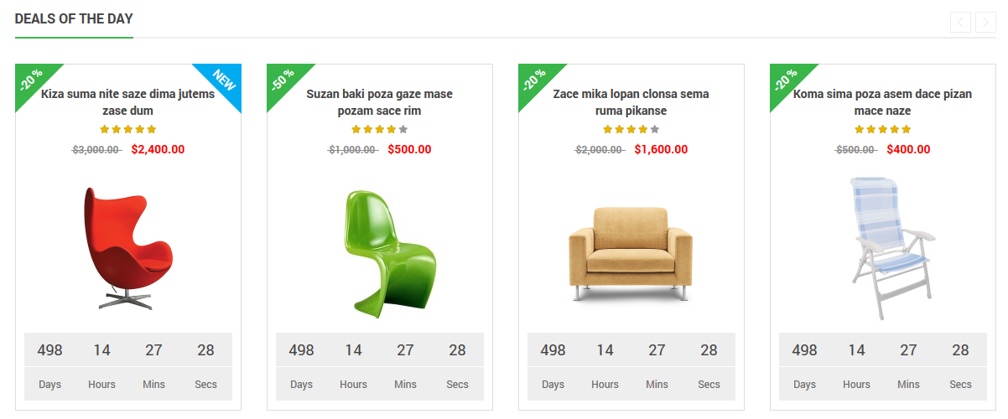Open the Suzan baki poza gaze title link

click(380, 102)
